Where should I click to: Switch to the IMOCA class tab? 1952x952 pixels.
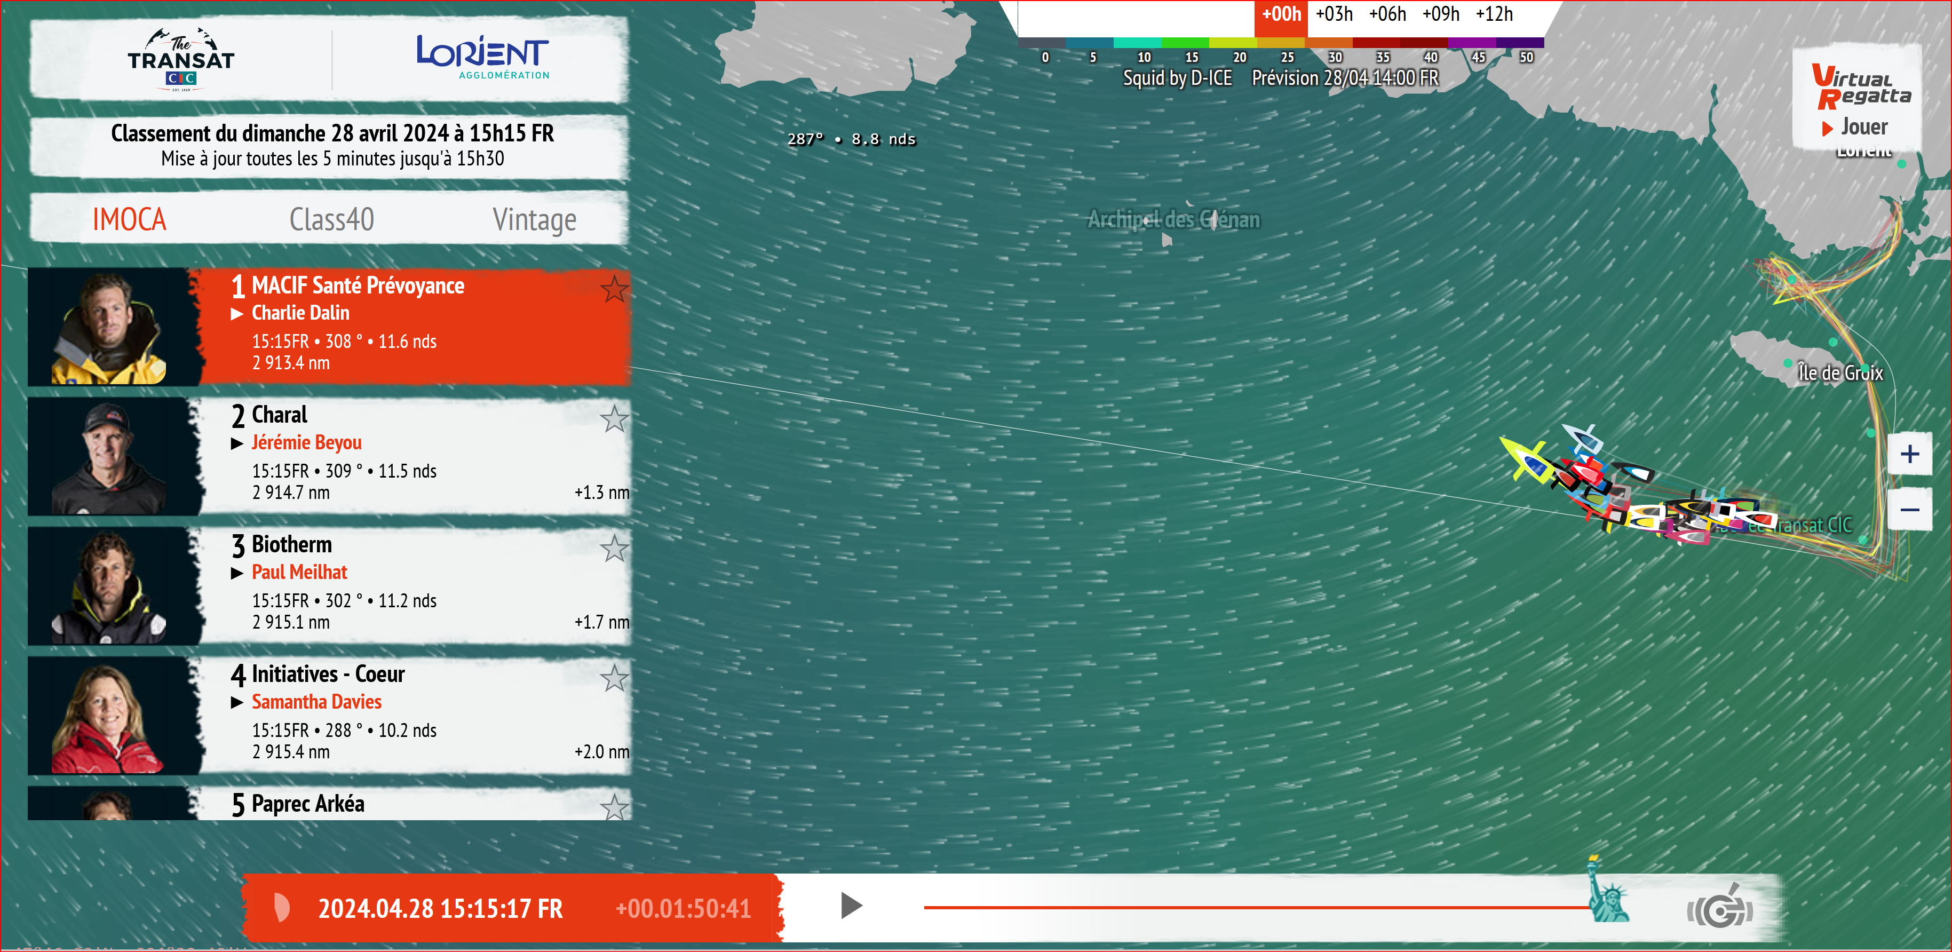[130, 220]
